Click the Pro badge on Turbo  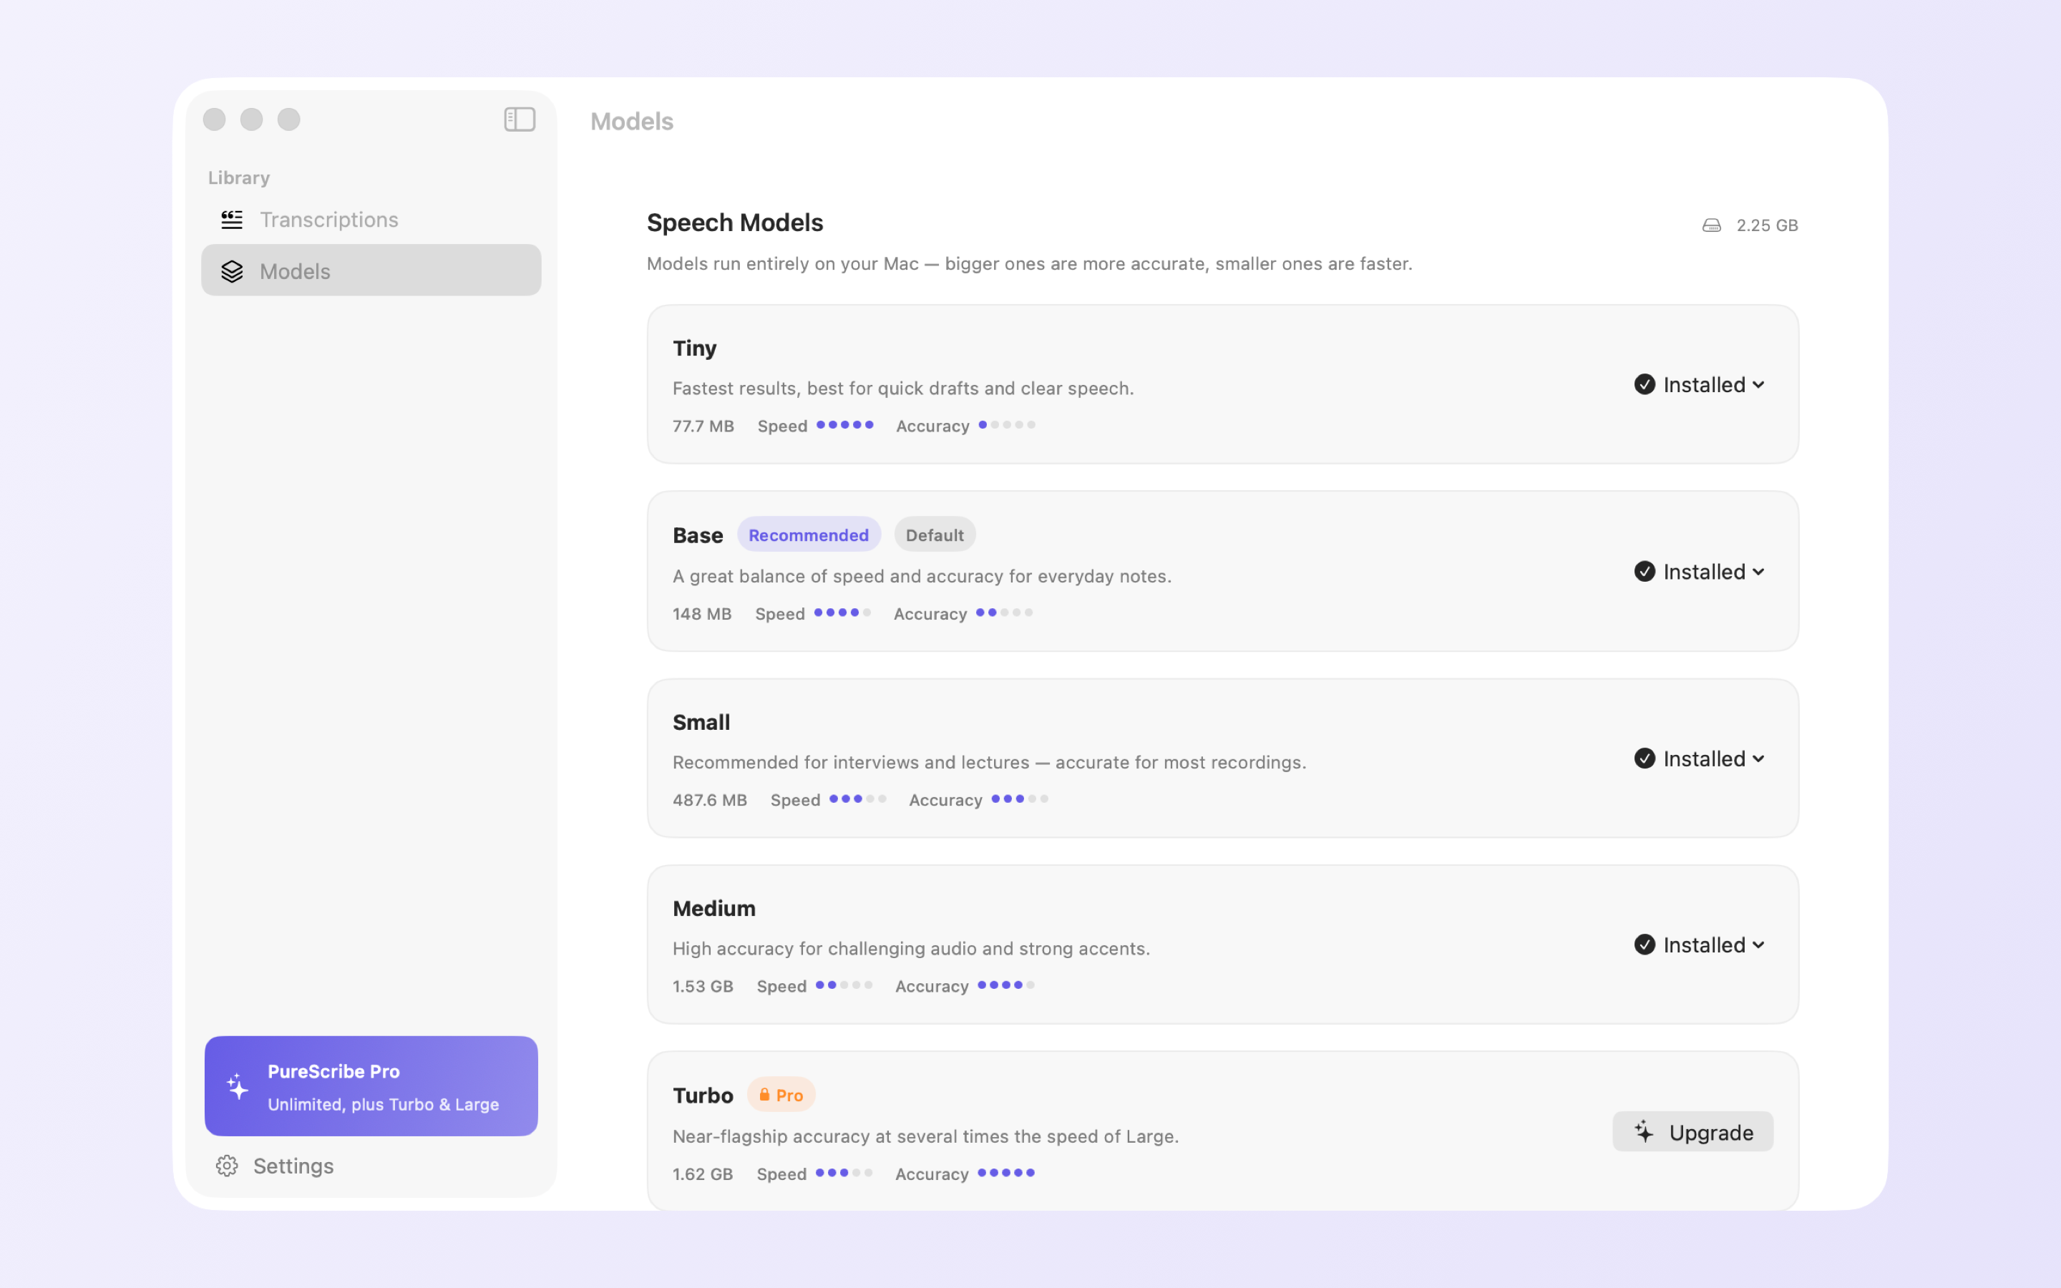click(781, 1095)
